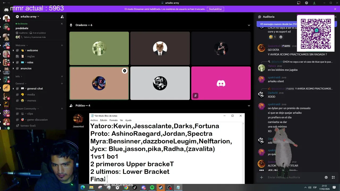Click the invite members icon beside server name
The height and width of the screenshot is (191, 340).
(62, 17)
